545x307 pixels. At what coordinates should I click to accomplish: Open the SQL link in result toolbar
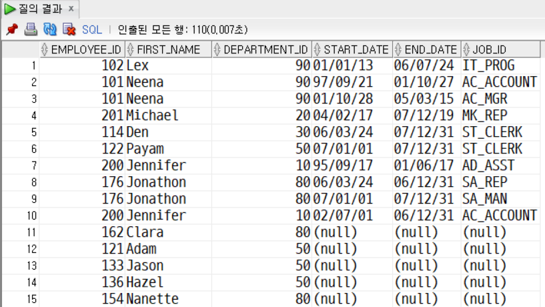[x=92, y=29]
